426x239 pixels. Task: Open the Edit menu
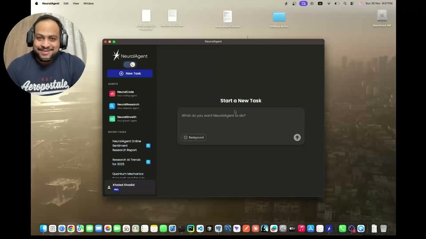(x=66, y=3)
